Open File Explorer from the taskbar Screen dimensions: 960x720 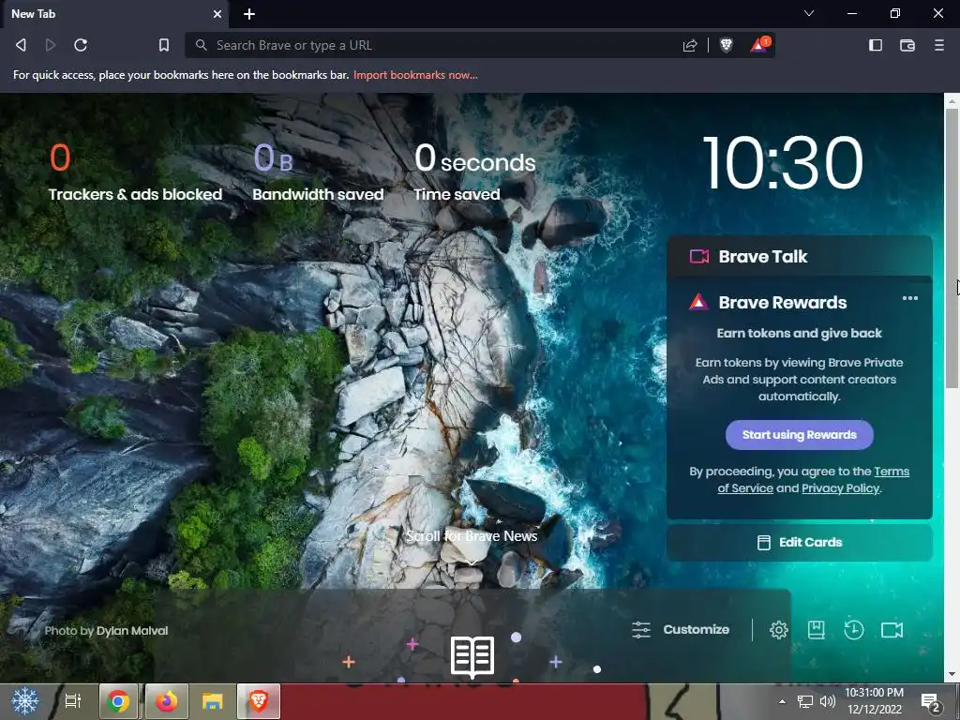click(213, 701)
